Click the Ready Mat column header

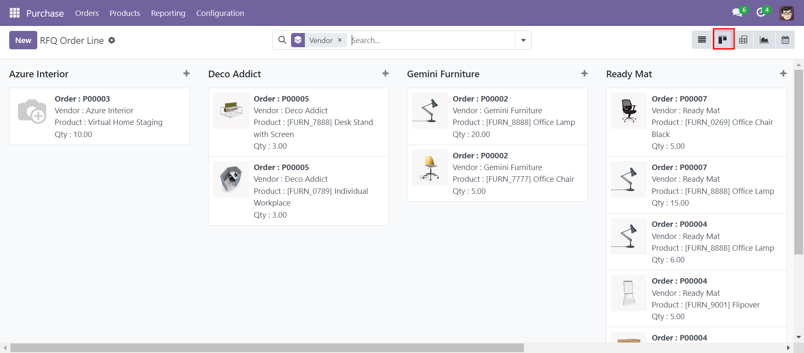click(629, 74)
